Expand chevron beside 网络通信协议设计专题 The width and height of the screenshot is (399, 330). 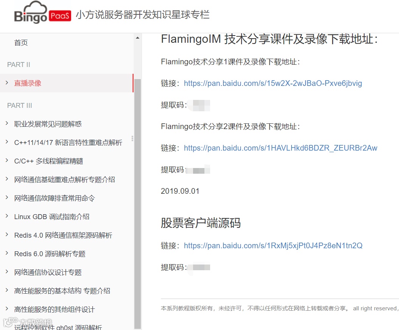tap(7, 272)
